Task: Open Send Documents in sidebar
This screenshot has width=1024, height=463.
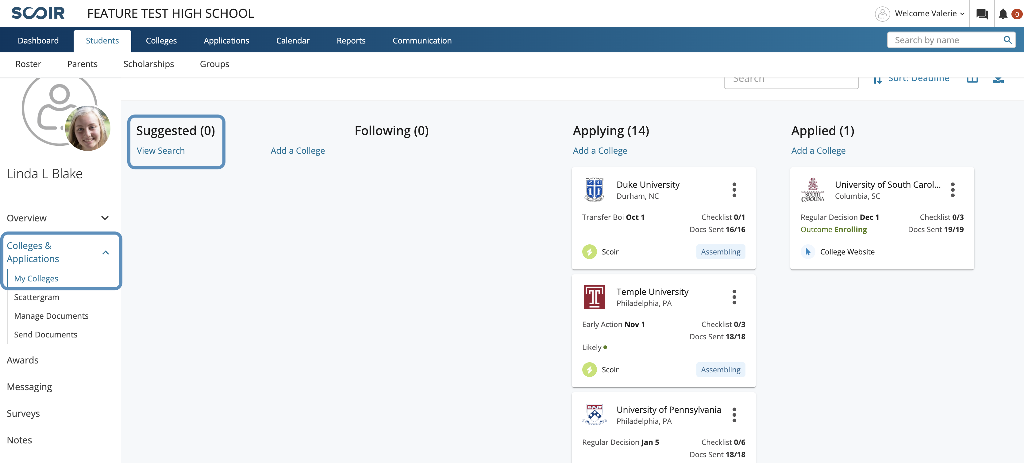Action: click(x=46, y=335)
